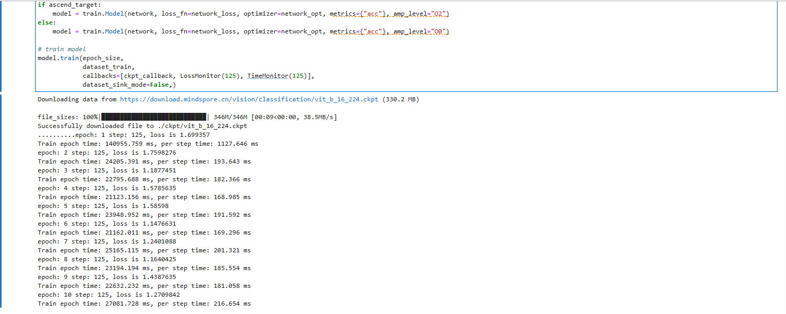Click 'Downloading data from' output text
This screenshot has width=786, height=314.
pos(77,99)
